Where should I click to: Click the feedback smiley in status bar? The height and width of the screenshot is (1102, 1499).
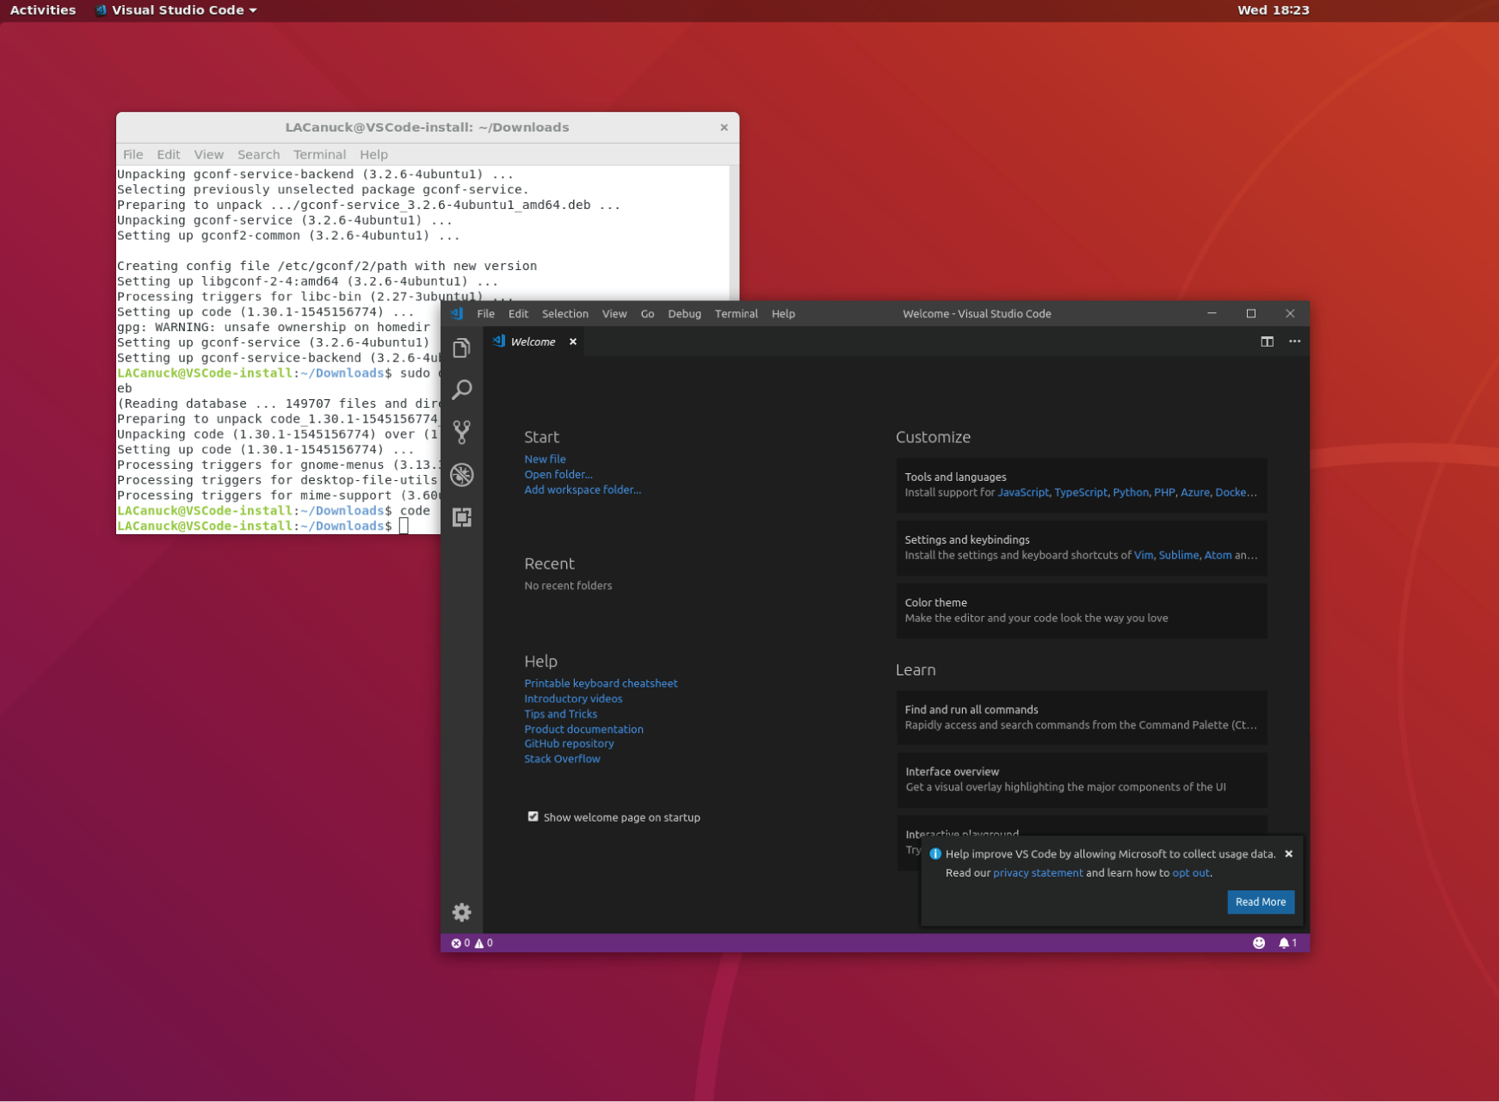click(1259, 943)
